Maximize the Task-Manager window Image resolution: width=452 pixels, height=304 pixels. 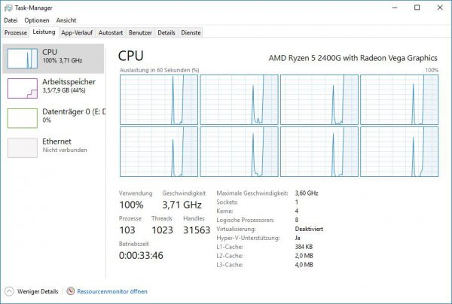(x=417, y=8)
